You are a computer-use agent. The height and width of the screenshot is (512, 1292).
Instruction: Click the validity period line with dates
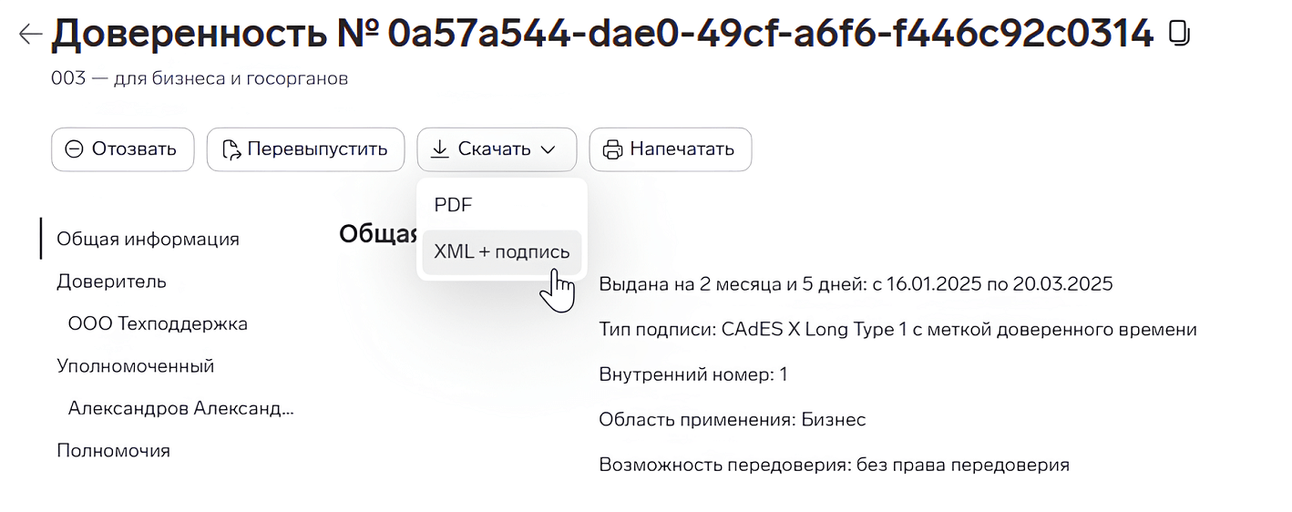(856, 284)
